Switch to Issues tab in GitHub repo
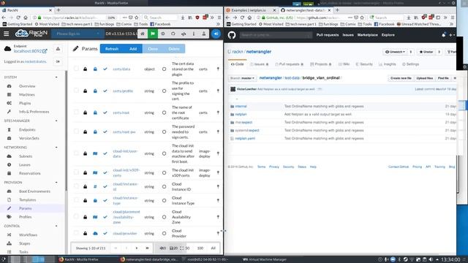Image resolution: width=468 pixels, height=263 pixels. click(259, 64)
